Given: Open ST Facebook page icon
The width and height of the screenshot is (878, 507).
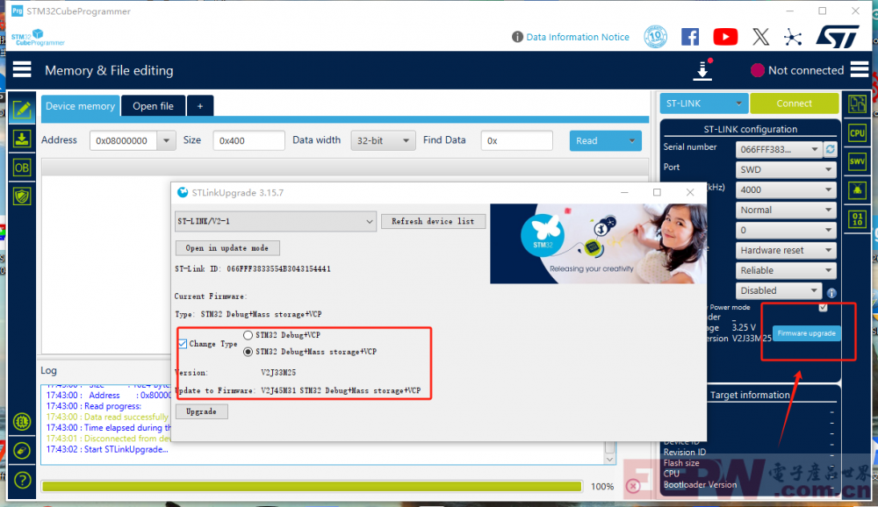Looking at the screenshot, I should coord(690,37).
